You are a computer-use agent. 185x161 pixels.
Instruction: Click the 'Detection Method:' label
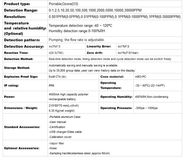pyautogui.click(x=18, y=59)
